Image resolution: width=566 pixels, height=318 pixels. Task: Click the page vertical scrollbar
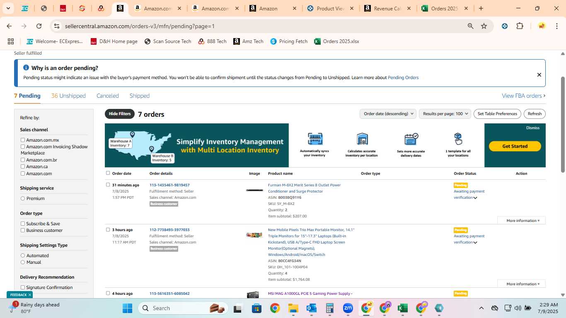pos(563,124)
